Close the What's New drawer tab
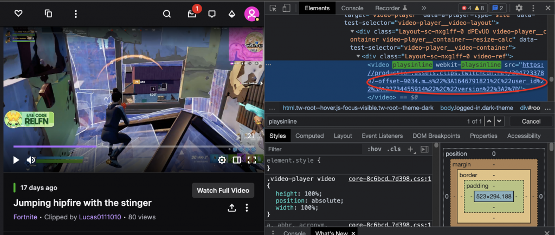Viewport: 555px width, 235px height. pyautogui.click(x=353, y=233)
